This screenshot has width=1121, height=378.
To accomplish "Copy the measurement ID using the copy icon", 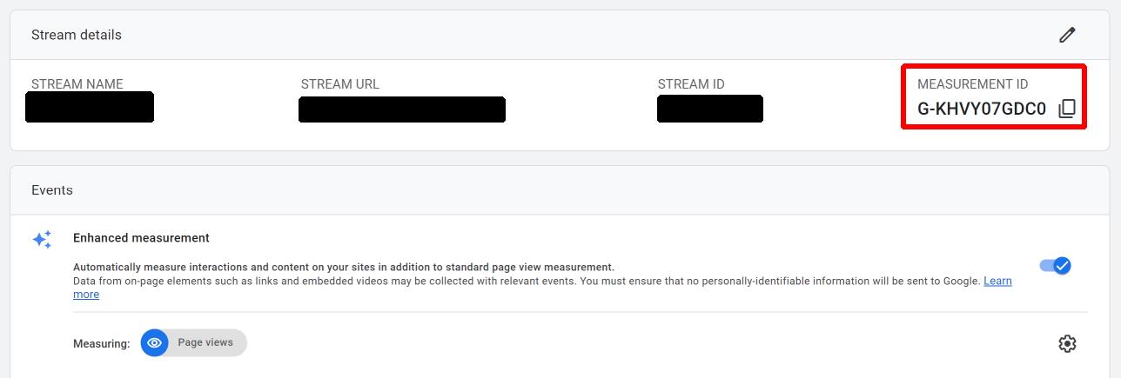I will (x=1067, y=109).
